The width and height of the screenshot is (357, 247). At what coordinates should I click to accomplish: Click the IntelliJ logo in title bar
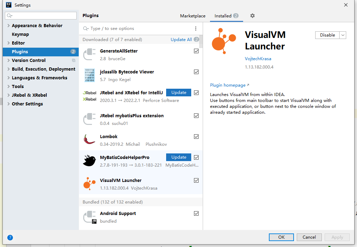(x=9, y=5)
